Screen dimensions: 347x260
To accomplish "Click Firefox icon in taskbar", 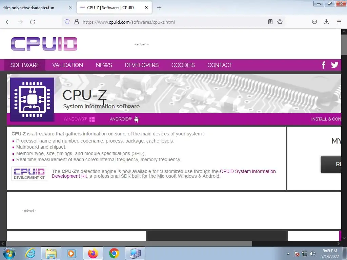I will (93, 253).
